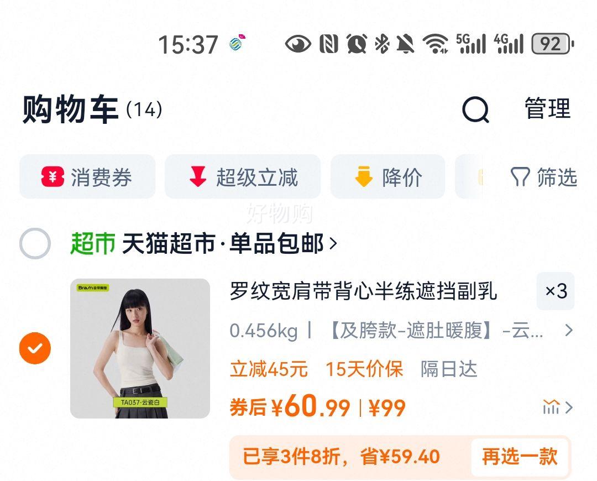Tap the red 消费券 coupon icon
The width and height of the screenshot is (597, 481).
53,177
